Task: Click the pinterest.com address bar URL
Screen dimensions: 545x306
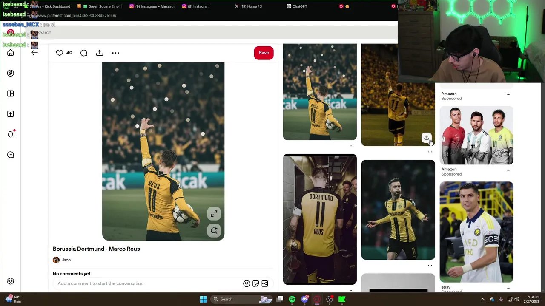Action: [x=77, y=16]
